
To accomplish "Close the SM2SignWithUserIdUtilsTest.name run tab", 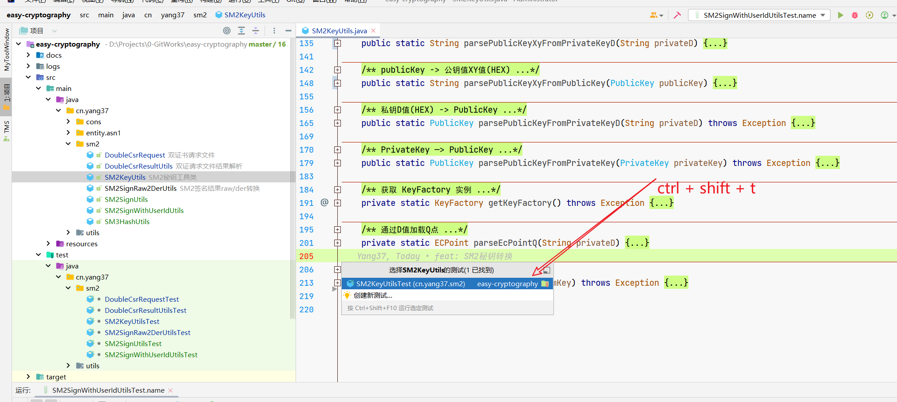I will [x=170, y=390].
